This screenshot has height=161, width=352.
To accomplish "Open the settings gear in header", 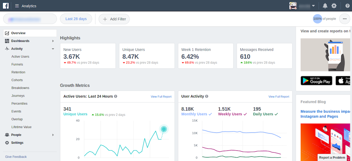I will click(x=334, y=6).
